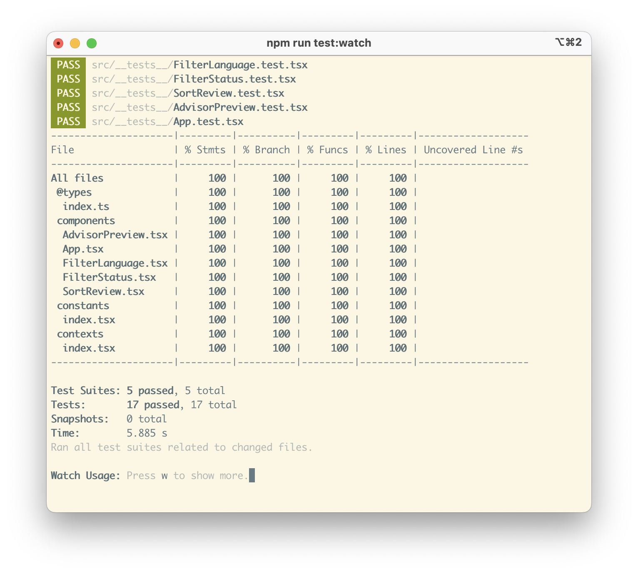Select the yellow minimize traffic light
Viewport: 638px width, 574px height.
point(75,42)
